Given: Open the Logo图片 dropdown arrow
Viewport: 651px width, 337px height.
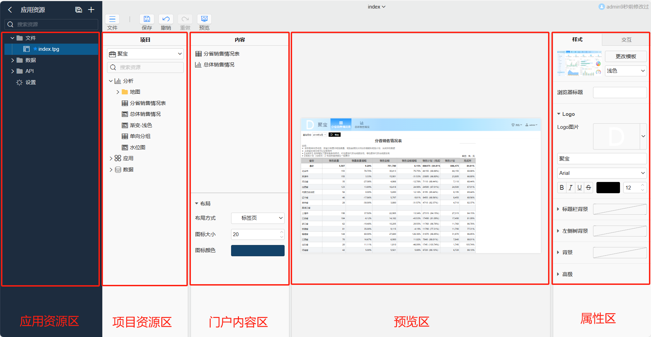Looking at the screenshot, I should point(643,136).
